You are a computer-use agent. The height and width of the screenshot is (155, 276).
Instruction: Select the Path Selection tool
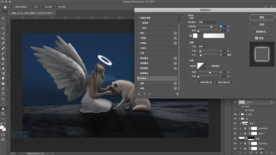[x=3, y=99]
